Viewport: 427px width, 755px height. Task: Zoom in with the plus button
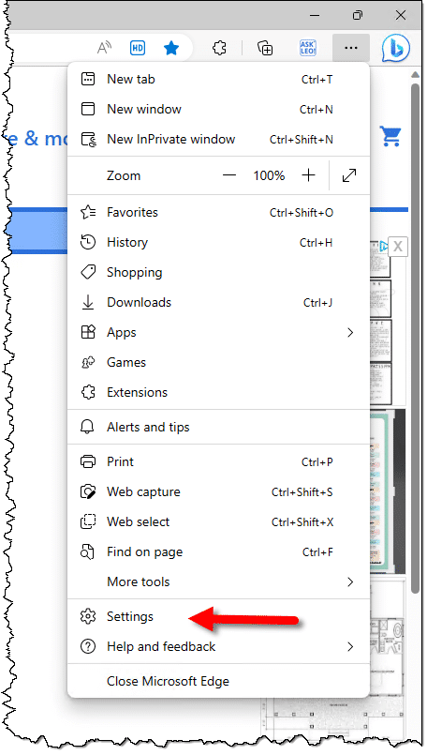pyautogui.click(x=308, y=175)
